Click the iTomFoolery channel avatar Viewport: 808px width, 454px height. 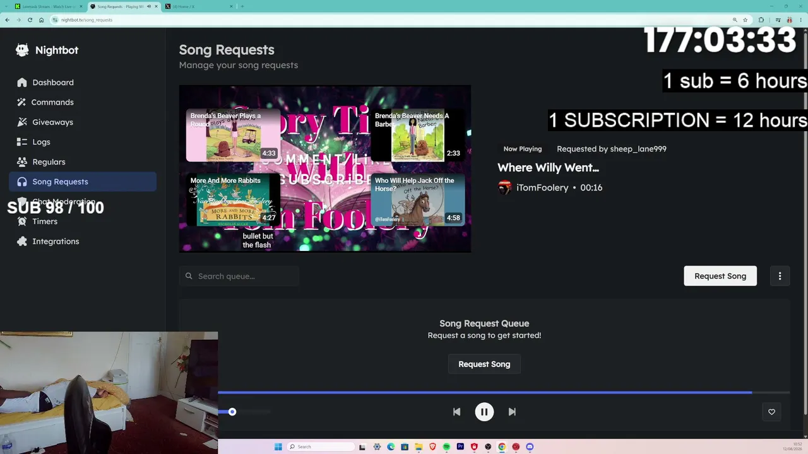[504, 188]
